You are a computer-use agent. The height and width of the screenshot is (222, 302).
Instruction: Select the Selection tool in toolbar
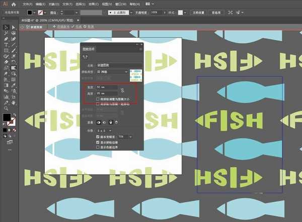(x=6, y=27)
